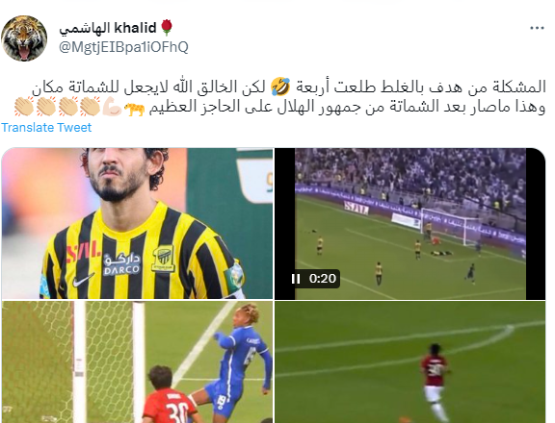The width and height of the screenshot is (555, 423).
Task: Click Translate Tweet link
Action: (46, 128)
